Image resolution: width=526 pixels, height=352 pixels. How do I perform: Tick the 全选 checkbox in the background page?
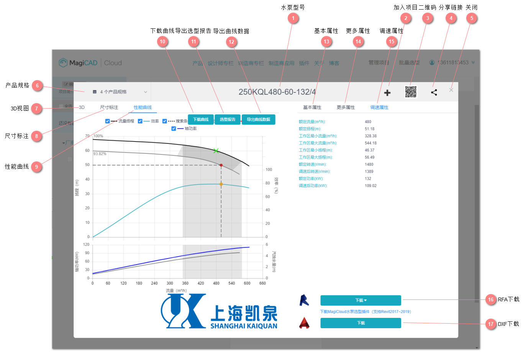point(61,106)
